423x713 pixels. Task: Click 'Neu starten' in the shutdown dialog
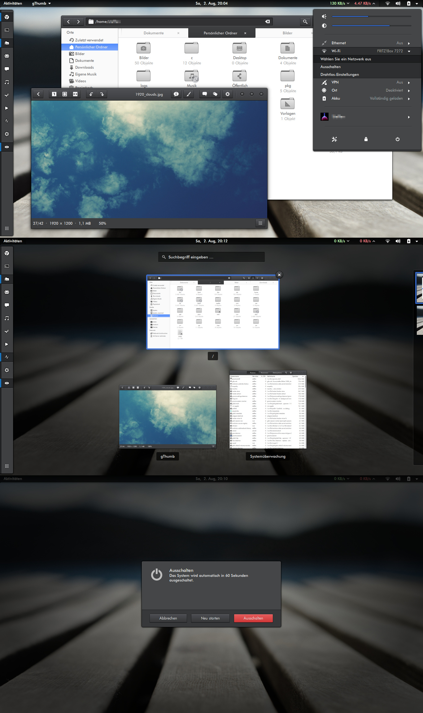click(210, 618)
